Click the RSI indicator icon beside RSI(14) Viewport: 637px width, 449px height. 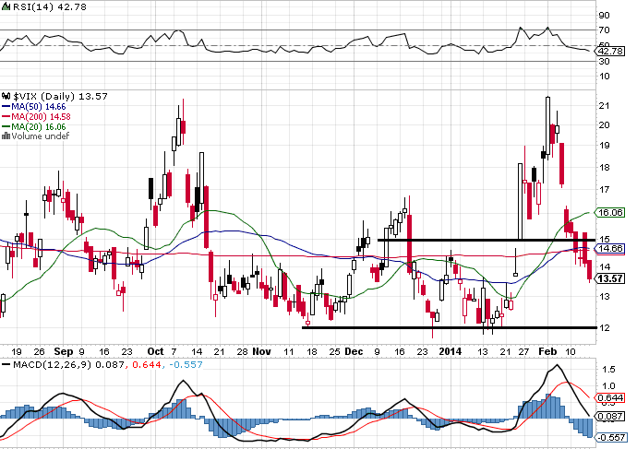point(6,6)
